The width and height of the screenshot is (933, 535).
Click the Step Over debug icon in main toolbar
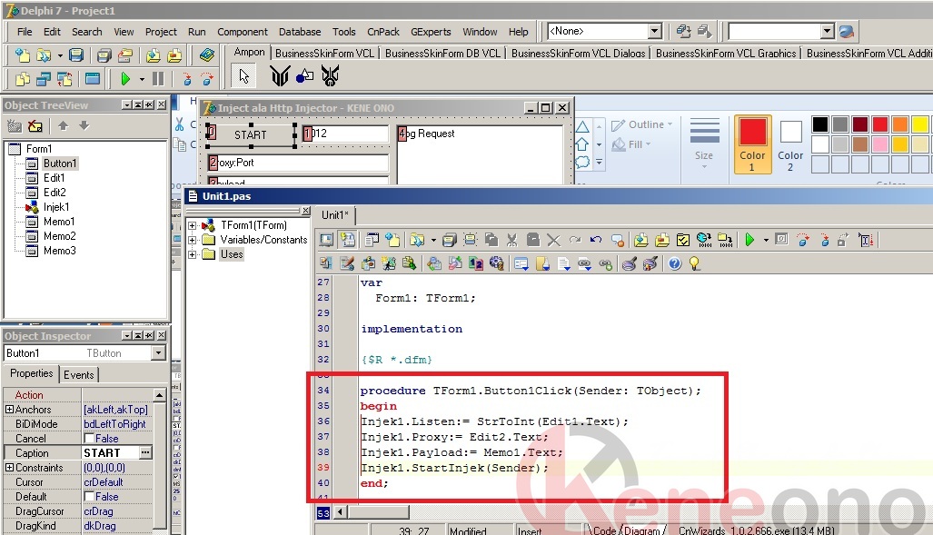pyautogui.click(x=207, y=78)
